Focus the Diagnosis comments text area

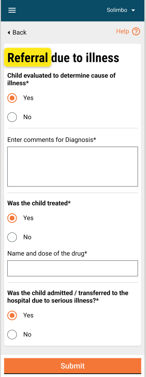pos(72,167)
